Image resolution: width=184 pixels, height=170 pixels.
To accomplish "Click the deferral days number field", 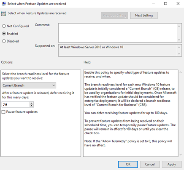I will coord(16,104).
